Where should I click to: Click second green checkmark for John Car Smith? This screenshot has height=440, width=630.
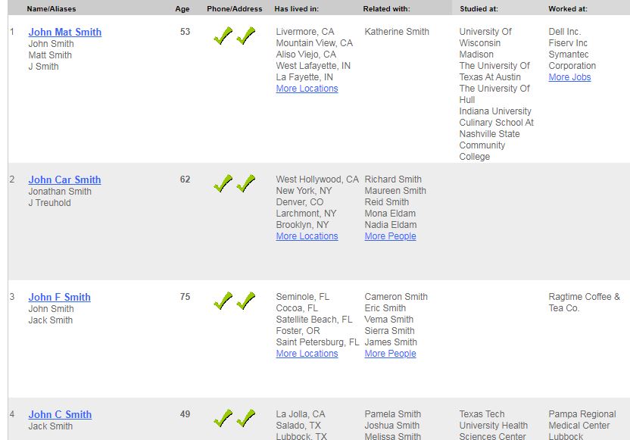point(245,183)
